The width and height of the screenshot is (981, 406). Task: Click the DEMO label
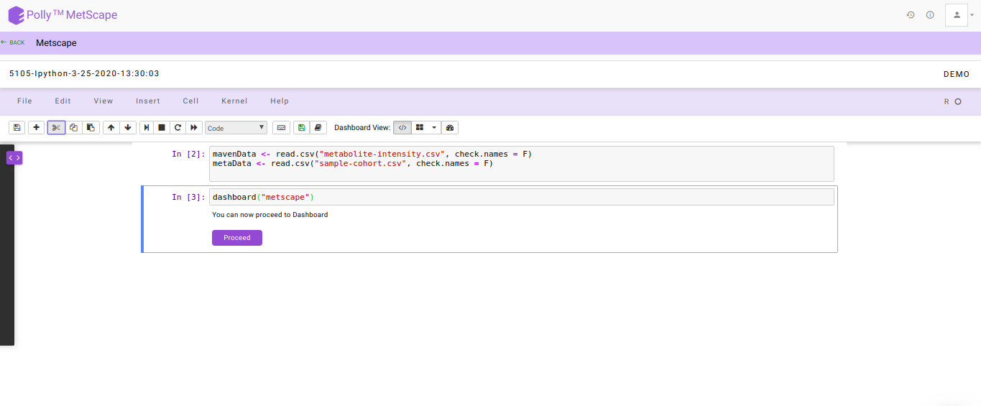[957, 74]
